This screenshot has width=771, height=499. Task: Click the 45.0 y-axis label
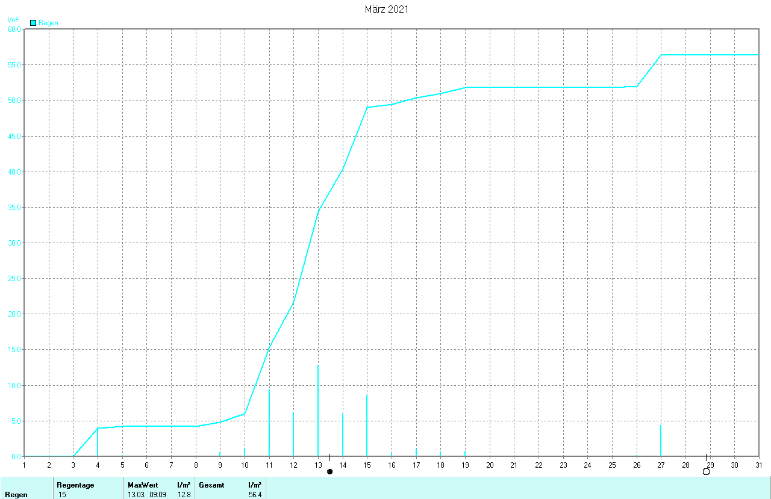[14, 136]
